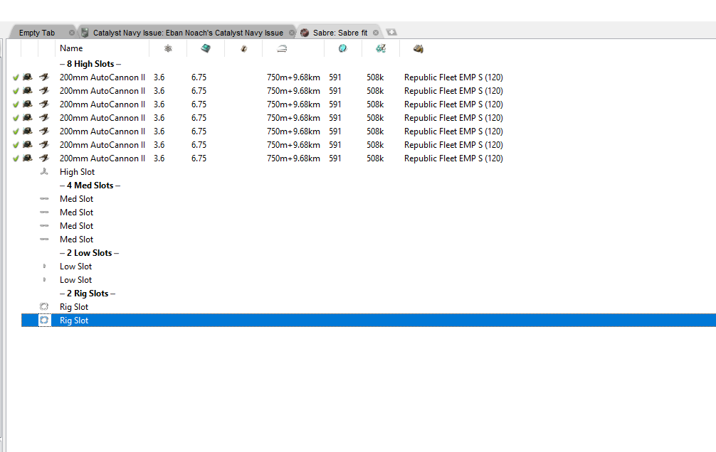Close the Empty Tab

(x=72, y=33)
